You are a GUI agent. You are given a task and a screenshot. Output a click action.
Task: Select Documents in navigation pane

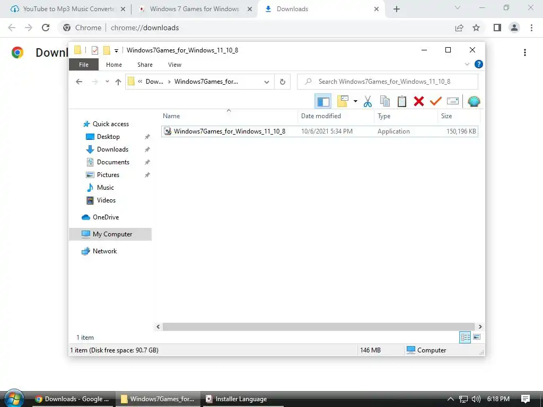coord(113,162)
